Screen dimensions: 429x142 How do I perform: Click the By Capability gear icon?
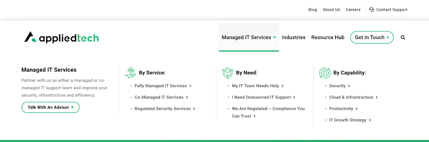click(325, 73)
